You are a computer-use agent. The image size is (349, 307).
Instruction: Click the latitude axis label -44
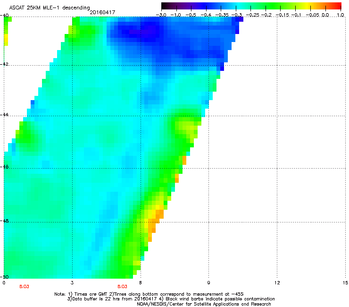coord(4,115)
